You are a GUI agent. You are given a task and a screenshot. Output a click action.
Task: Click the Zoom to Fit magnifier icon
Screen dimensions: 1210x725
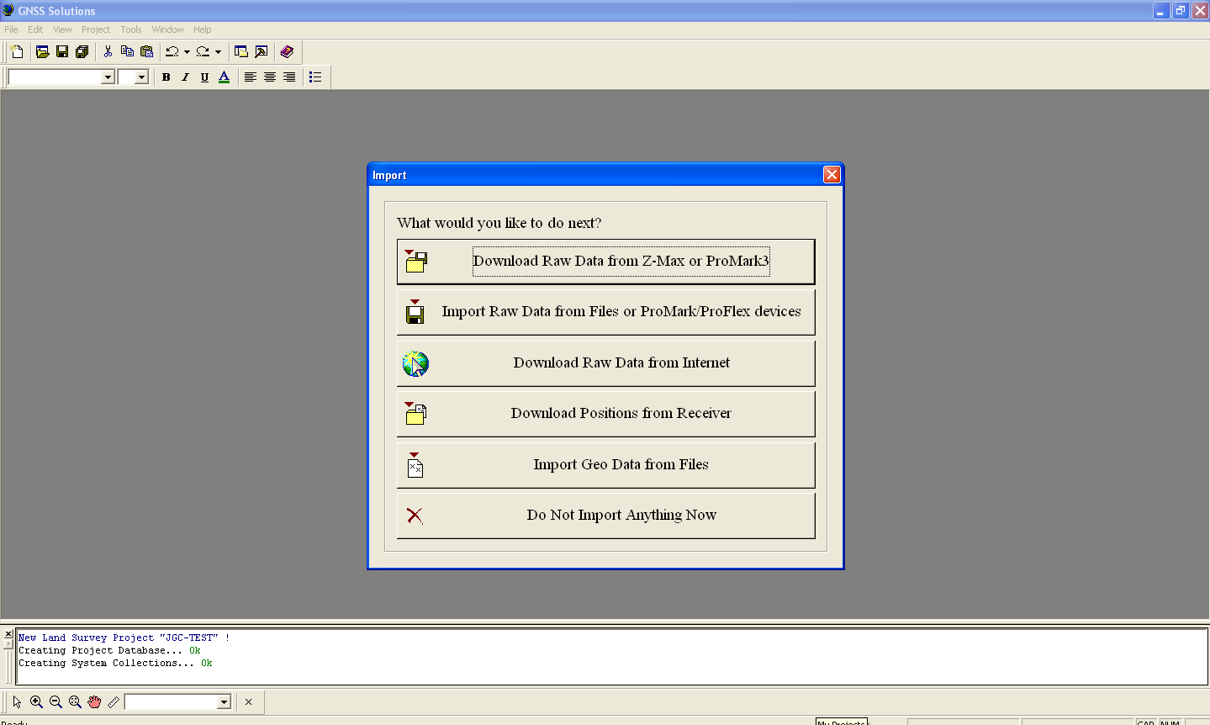click(75, 701)
